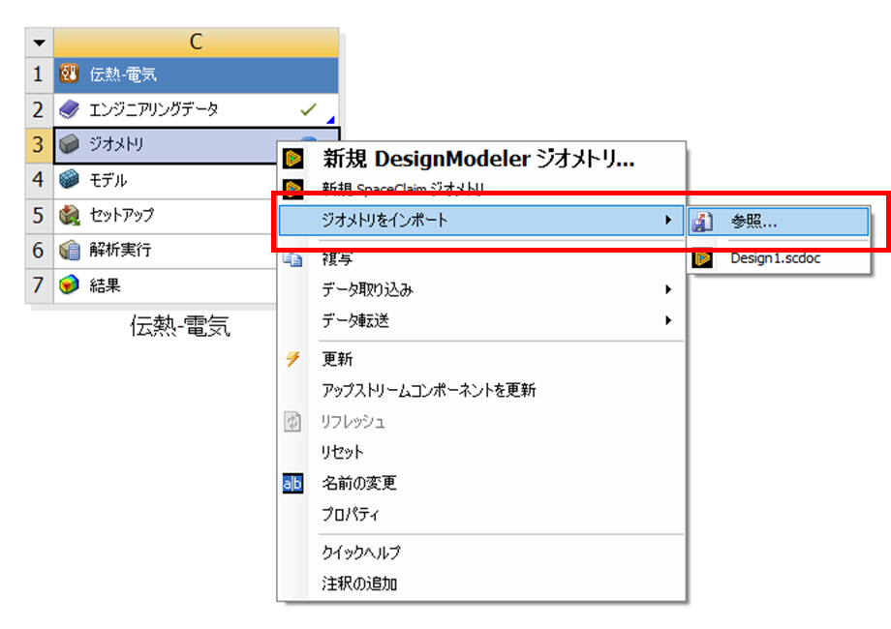
Task: Select the モデル cell
Action: (x=166, y=181)
